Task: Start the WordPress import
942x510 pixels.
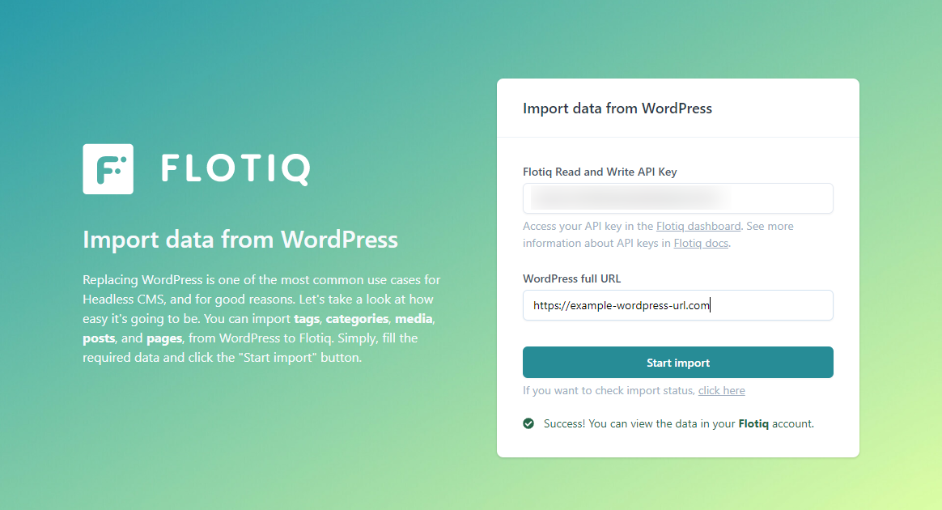Action: pos(677,362)
